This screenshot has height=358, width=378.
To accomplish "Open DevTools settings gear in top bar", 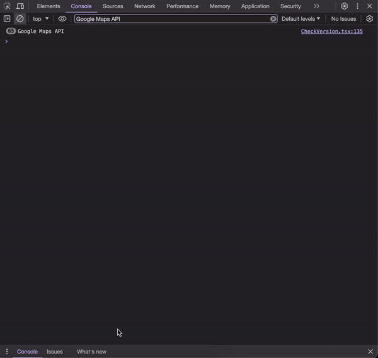I will point(345,6).
